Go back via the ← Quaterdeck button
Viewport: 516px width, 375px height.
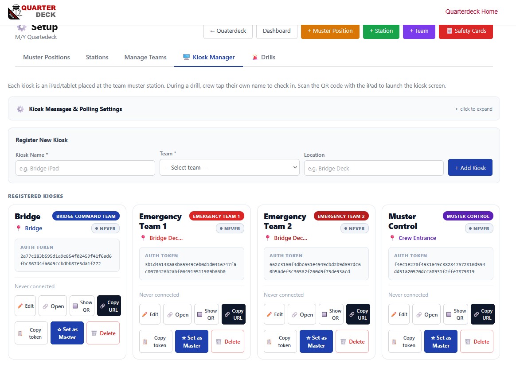[x=228, y=31]
